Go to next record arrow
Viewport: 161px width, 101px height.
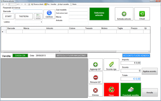pos(22,4)
